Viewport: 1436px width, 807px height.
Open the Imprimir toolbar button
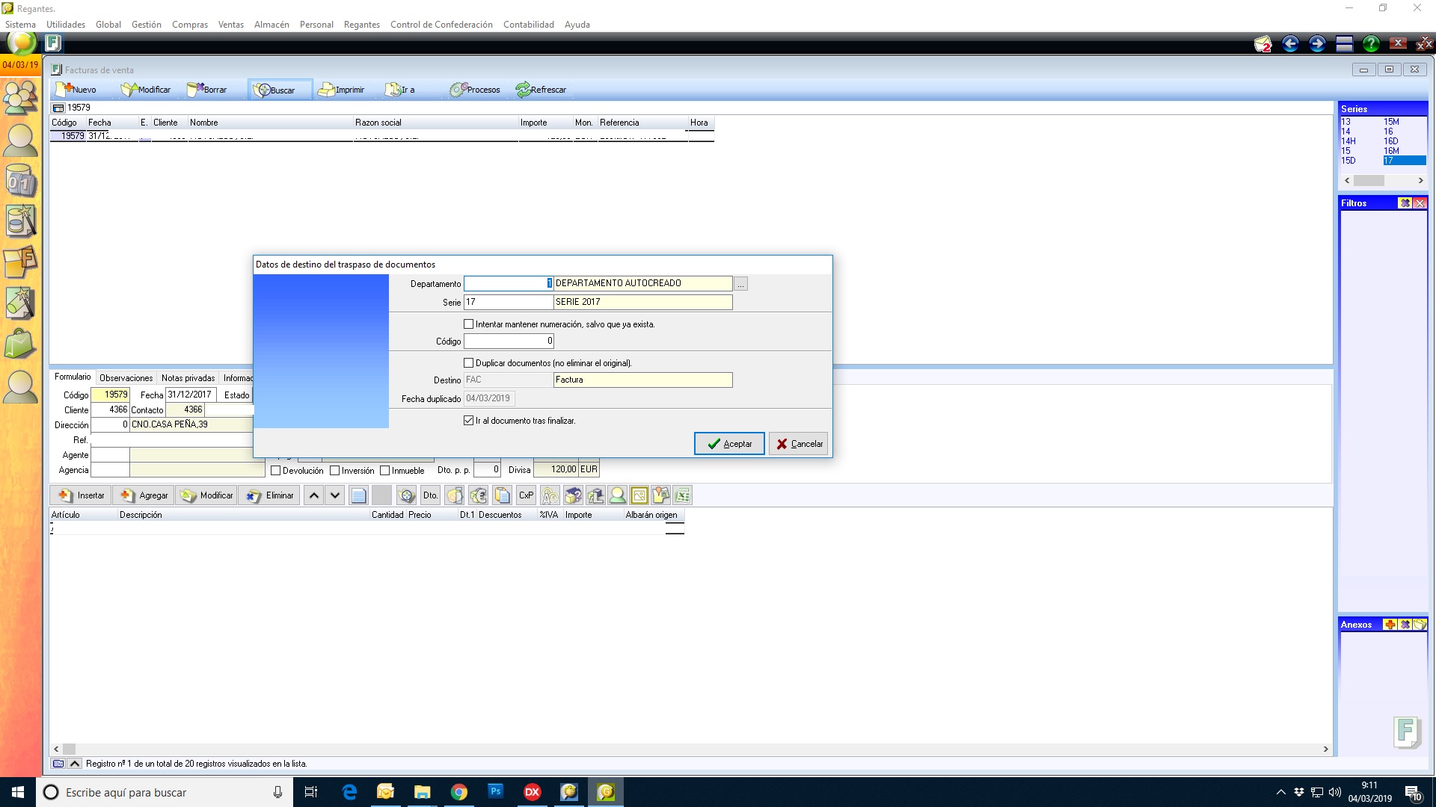pyautogui.click(x=341, y=90)
